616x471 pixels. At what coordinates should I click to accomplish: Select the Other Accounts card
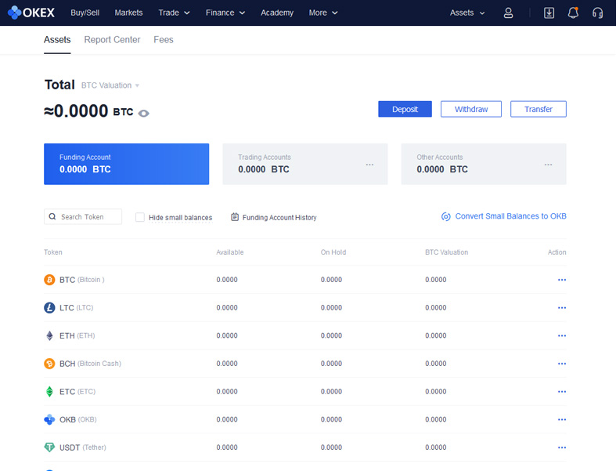point(484,164)
